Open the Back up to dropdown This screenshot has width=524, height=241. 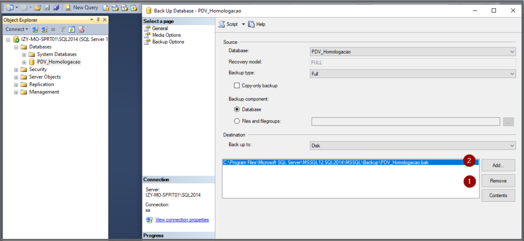click(413, 146)
